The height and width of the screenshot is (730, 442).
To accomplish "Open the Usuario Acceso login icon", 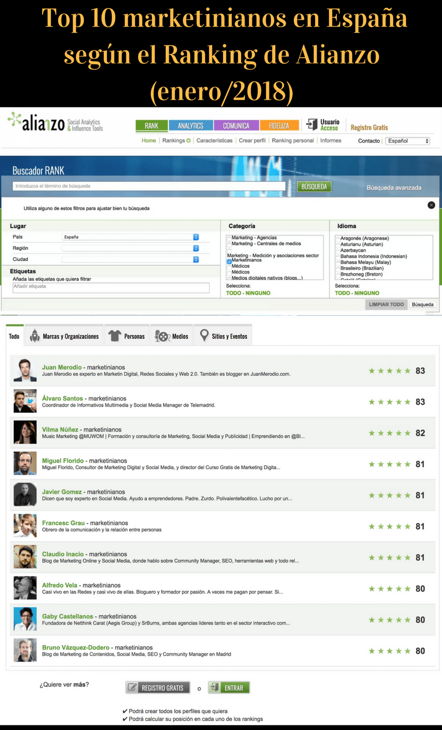I will (312, 124).
